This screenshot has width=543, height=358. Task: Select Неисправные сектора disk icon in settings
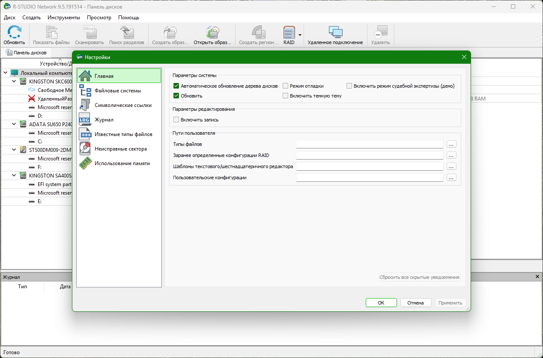pos(85,148)
